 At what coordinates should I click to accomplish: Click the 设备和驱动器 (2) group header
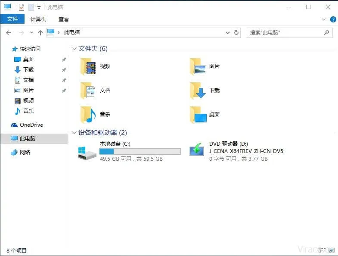point(102,133)
